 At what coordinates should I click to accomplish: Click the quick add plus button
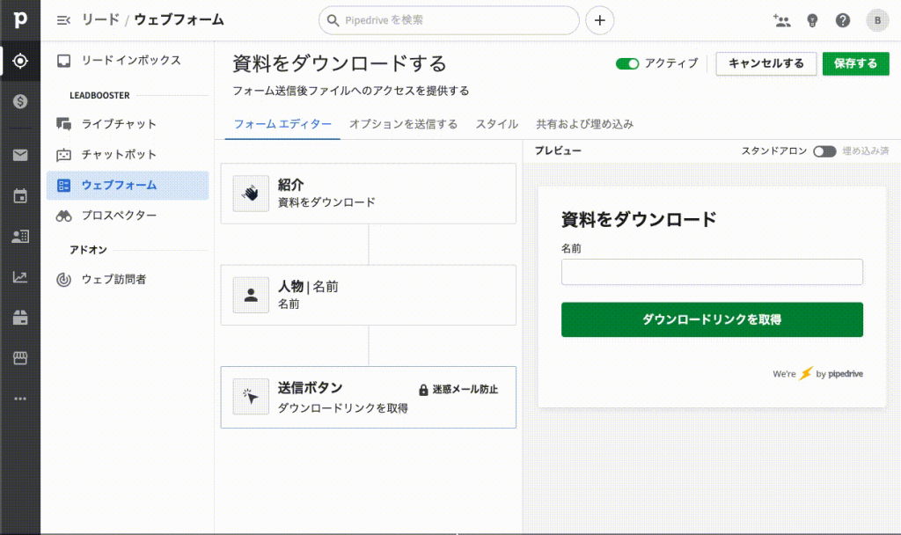(x=599, y=20)
